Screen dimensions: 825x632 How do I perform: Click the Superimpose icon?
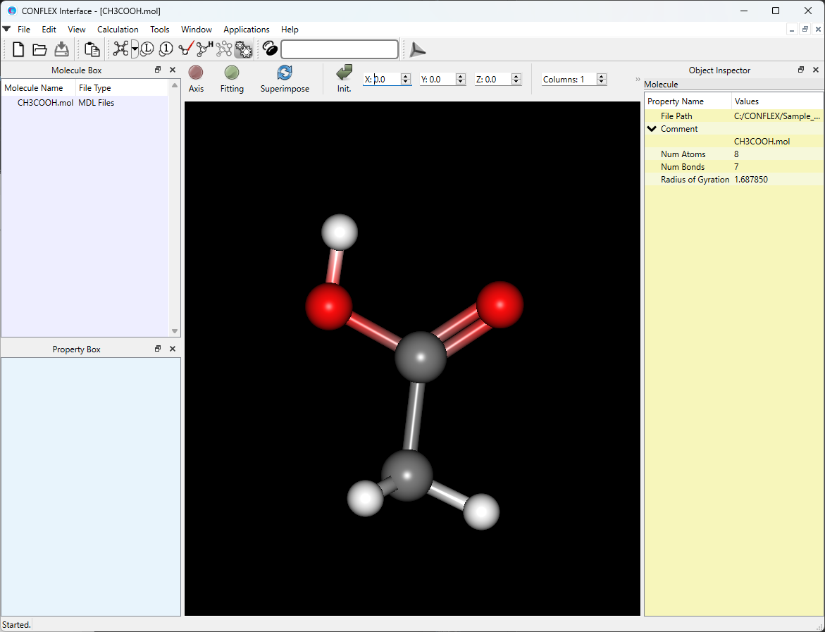click(x=285, y=73)
